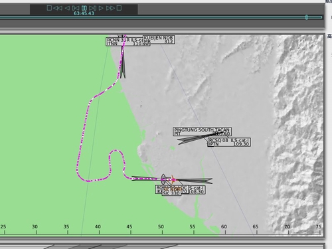Play the flight recording forward
Image resolution: width=332 pixels, height=249 pixels.
click(x=101, y=8)
